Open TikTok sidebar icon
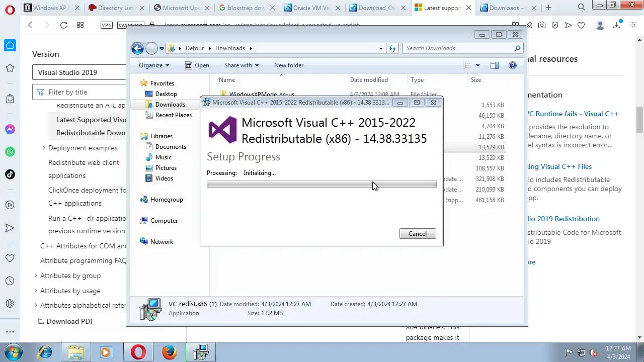The height and width of the screenshot is (362, 644). (x=10, y=174)
